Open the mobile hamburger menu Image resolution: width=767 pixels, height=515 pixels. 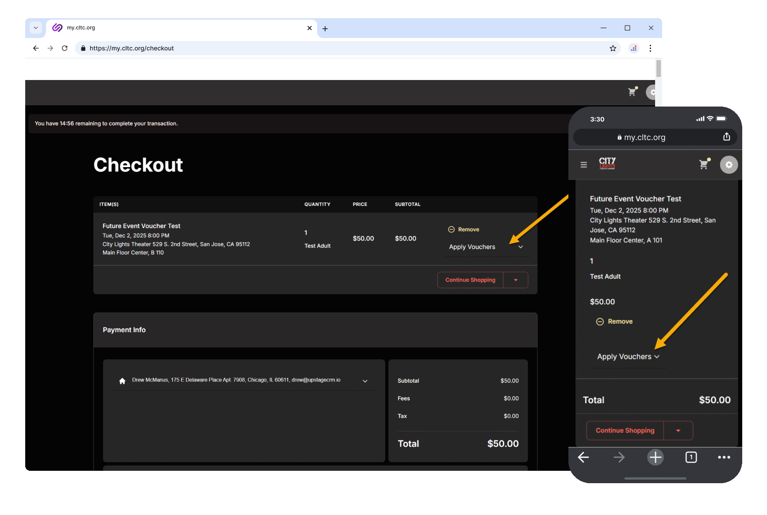tap(583, 165)
